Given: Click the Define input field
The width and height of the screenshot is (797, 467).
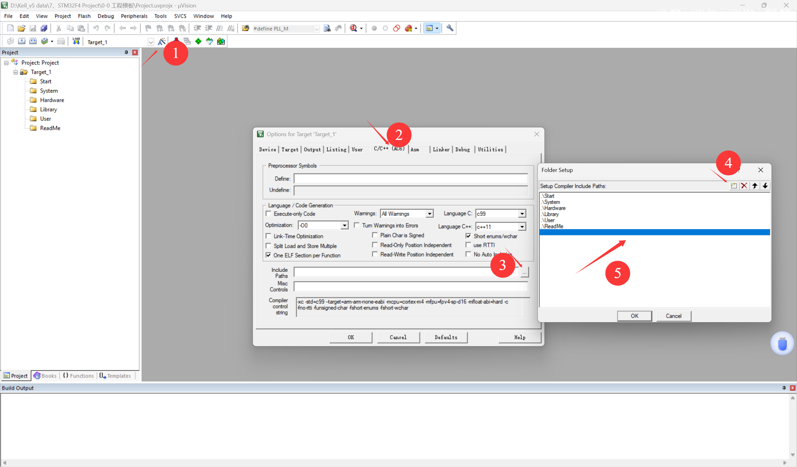Looking at the screenshot, I should (410, 179).
